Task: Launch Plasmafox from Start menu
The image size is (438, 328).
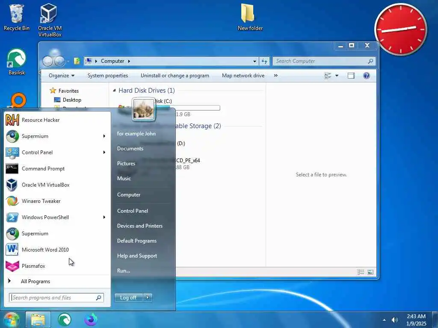Action: click(57, 266)
